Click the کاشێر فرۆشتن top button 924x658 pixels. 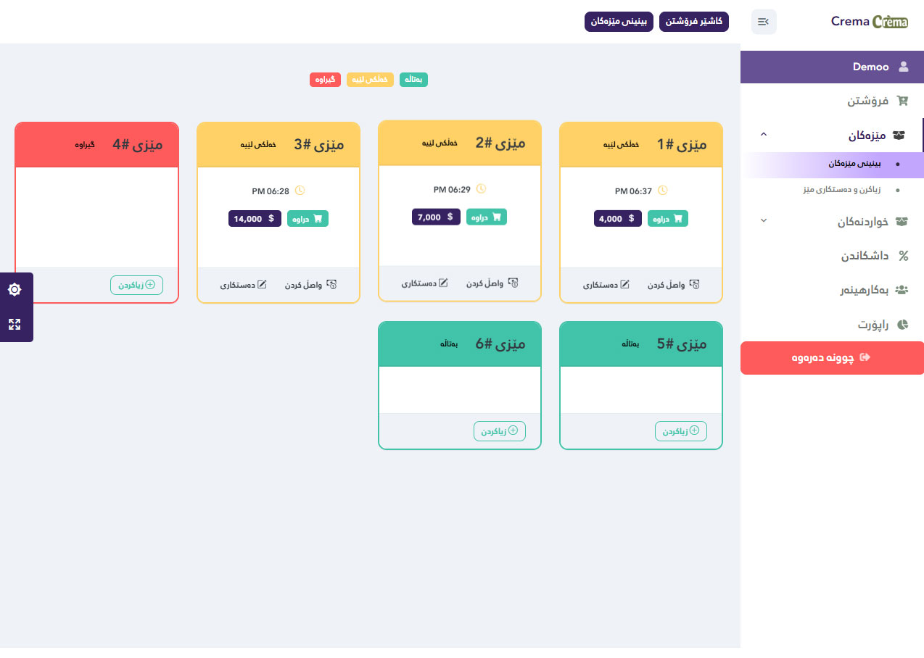click(694, 22)
